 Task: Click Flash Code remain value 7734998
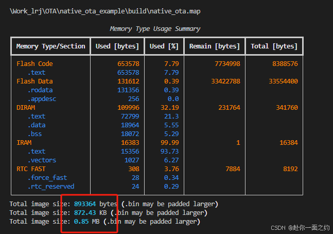[x=227, y=63]
